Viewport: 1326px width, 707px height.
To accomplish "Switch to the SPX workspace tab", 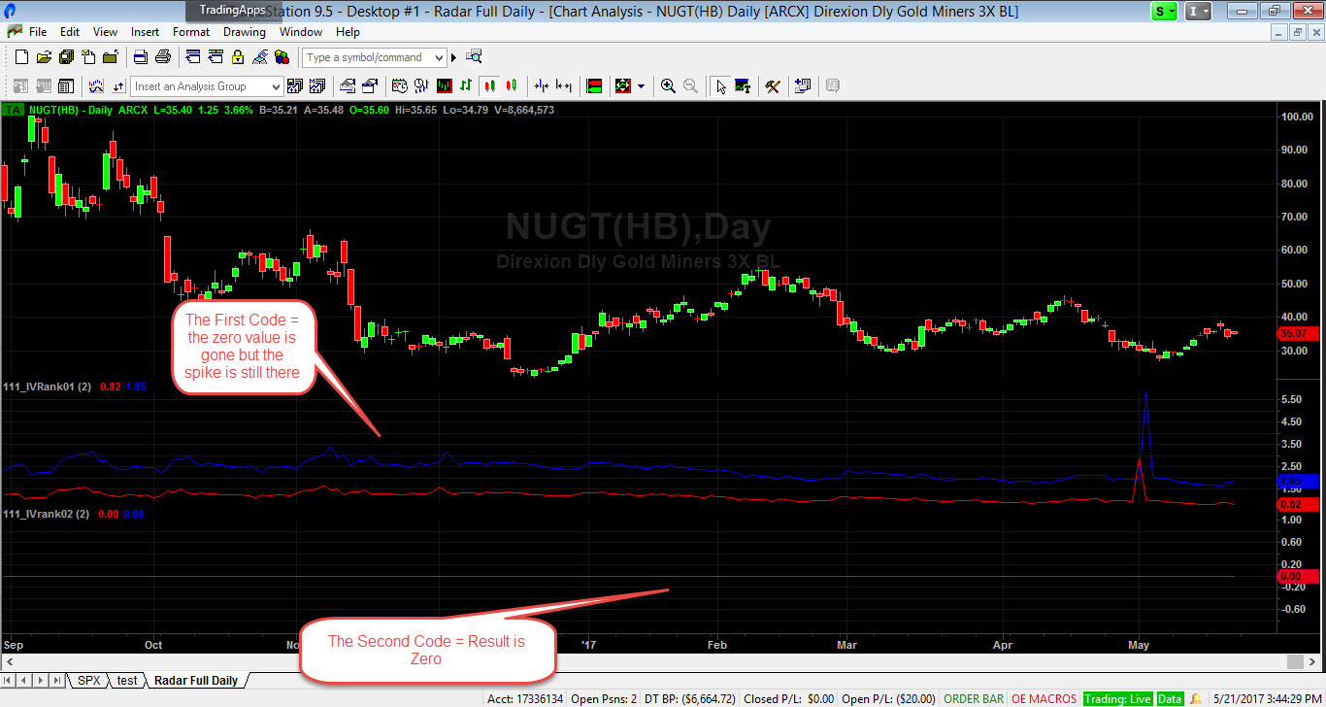I will pos(89,680).
